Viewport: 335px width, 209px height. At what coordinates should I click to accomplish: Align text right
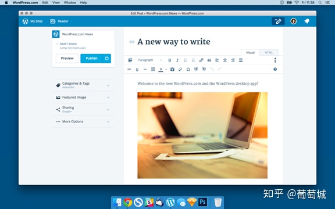[233, 60]
